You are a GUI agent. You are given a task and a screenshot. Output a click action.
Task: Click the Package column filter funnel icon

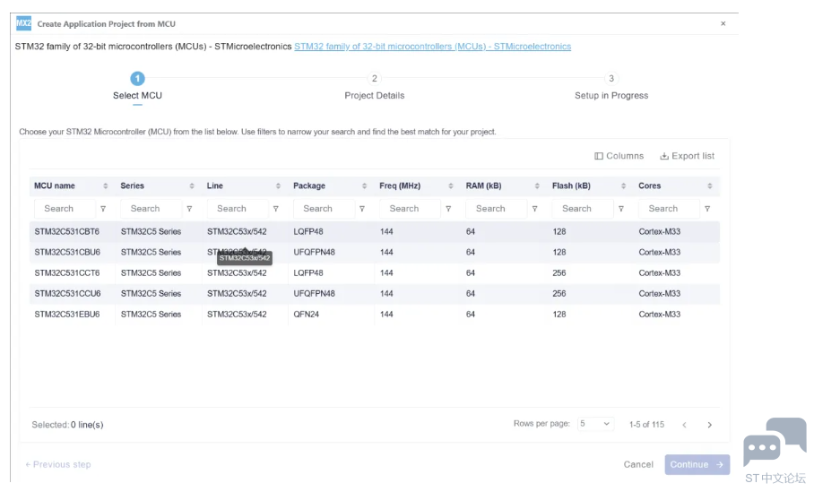pos(362,209)
